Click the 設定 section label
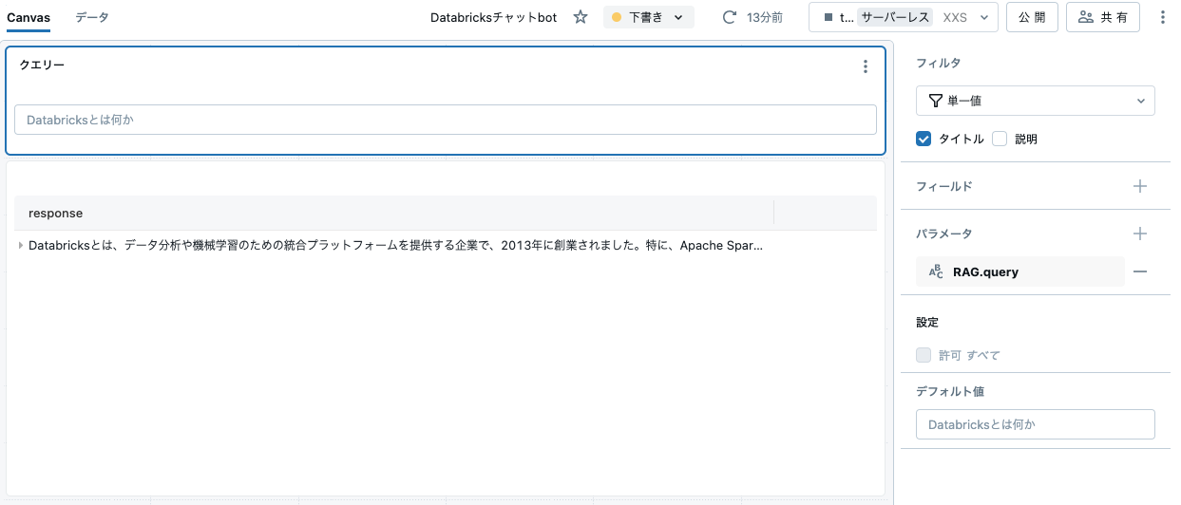The width and height of the screenshot is (1181, 505). (x=927, y=323)
